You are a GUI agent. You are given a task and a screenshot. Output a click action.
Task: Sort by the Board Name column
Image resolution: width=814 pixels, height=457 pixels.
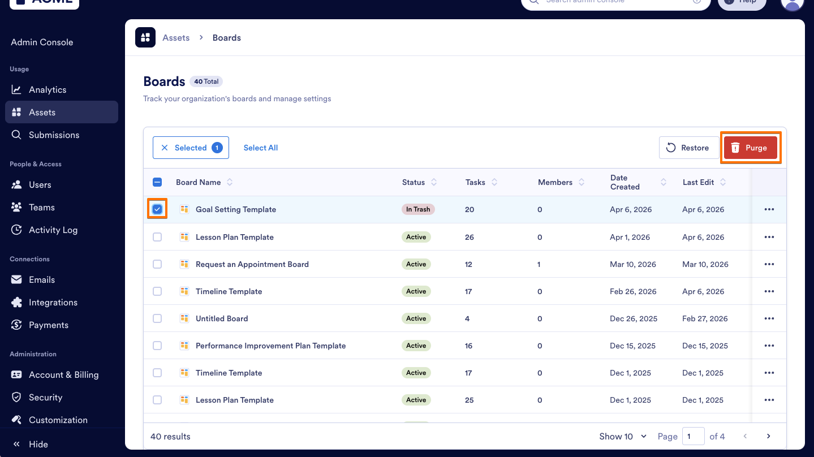(x=230, y=182)
